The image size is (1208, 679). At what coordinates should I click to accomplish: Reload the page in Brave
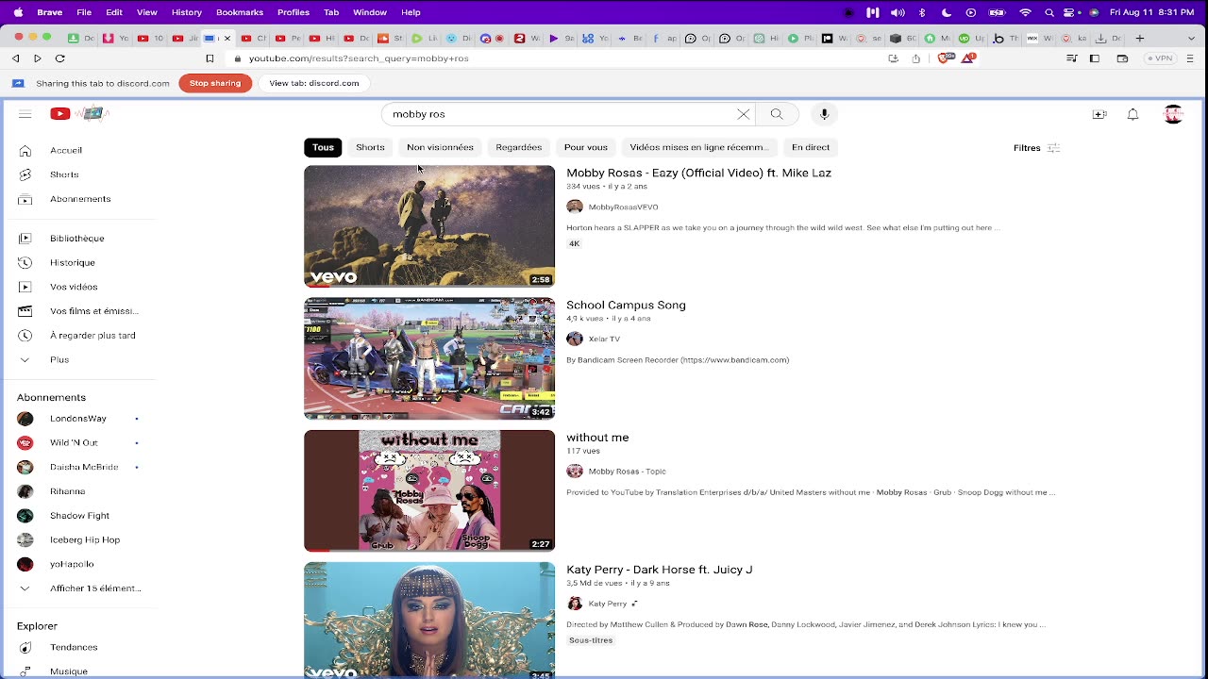tap(59, 58)
